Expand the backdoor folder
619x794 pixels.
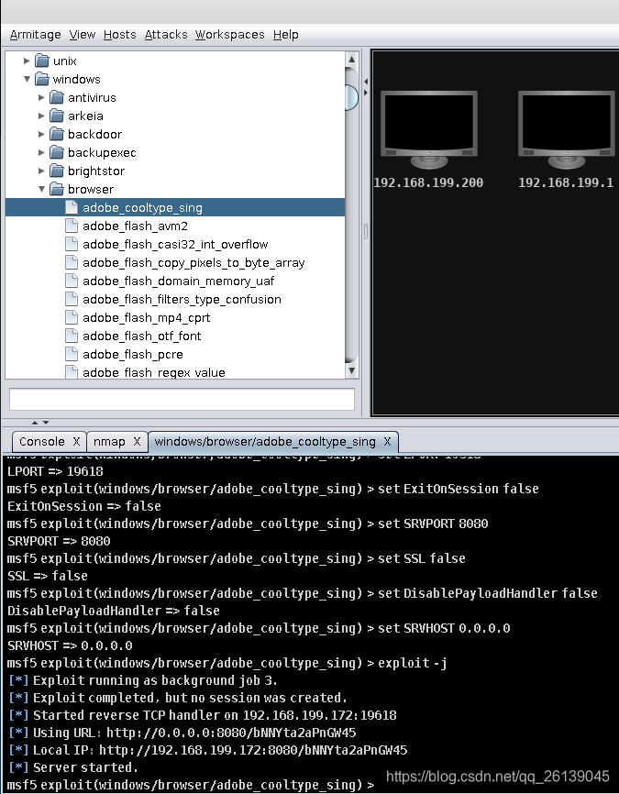41,134
